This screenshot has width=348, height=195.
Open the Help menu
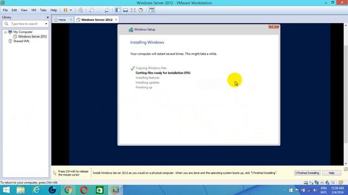53,10
